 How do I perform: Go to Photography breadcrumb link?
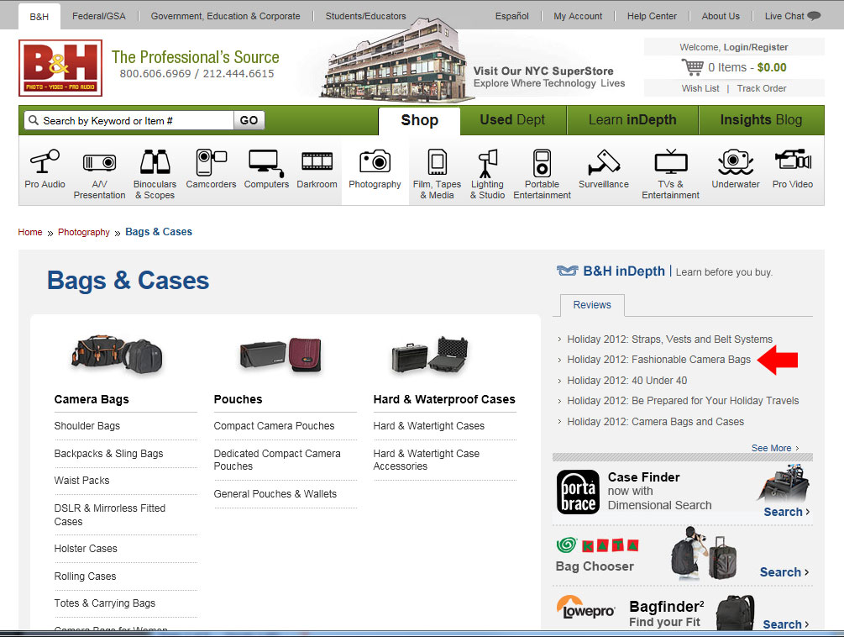coord(84,232)
